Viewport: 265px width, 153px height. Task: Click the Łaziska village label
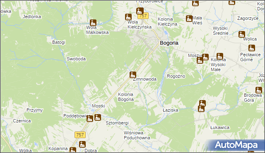click(x=170, y=110)
